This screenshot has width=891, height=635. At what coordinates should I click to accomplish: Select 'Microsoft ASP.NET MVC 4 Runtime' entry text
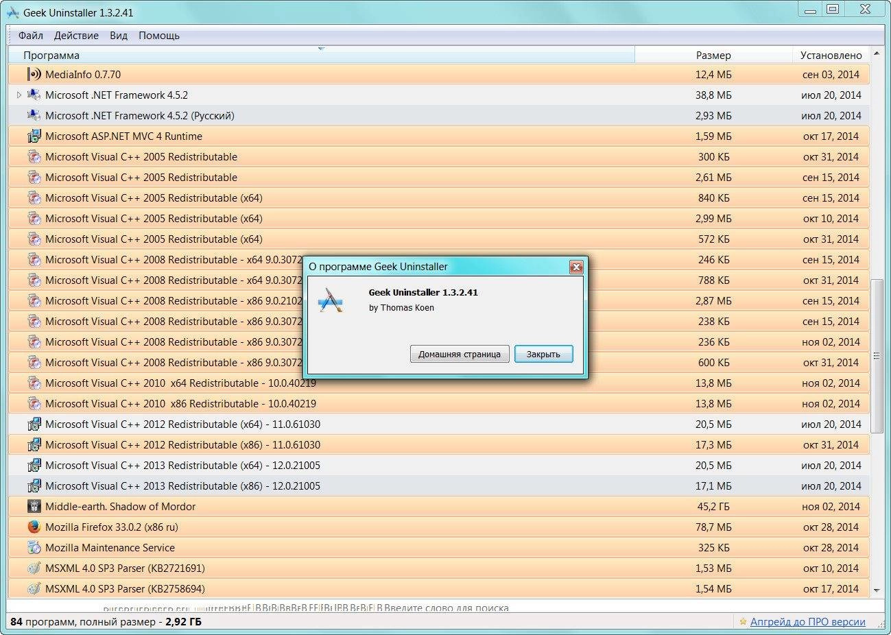[x=123, y=136]
